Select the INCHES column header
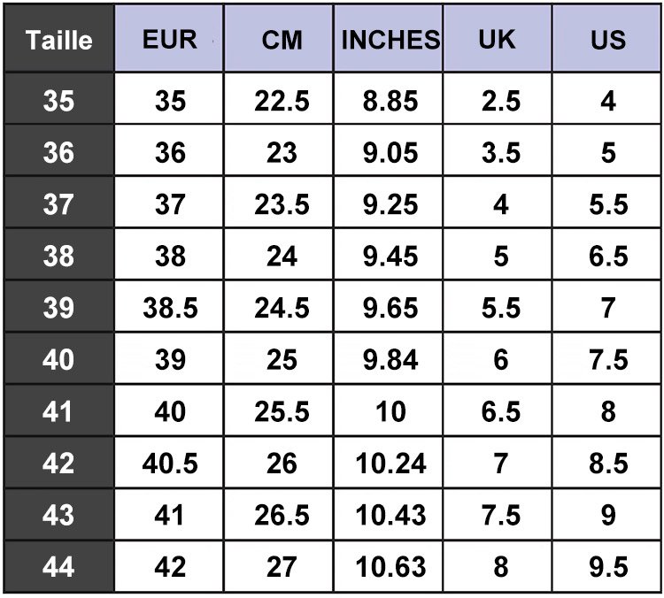The width and height of the screenshot is (664, 598). [390, 40]
